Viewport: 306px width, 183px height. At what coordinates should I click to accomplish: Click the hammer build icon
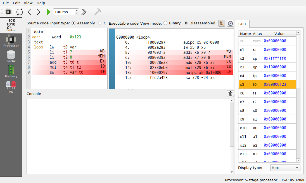[98, 12]
